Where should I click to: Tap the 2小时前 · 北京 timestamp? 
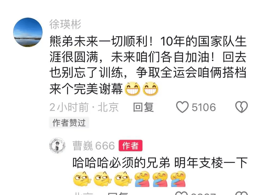coord(84,107)
